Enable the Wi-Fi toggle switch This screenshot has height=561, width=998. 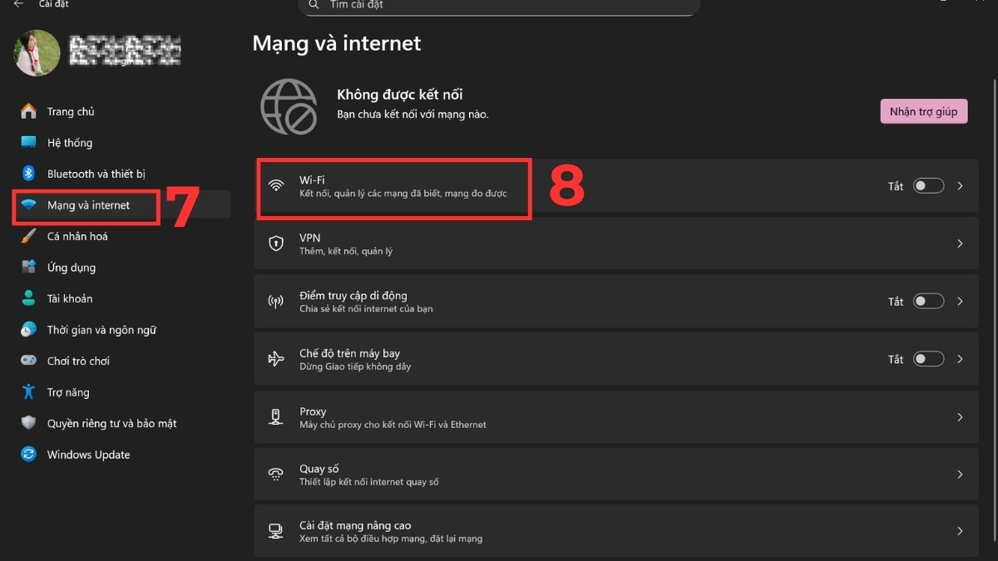928,185
